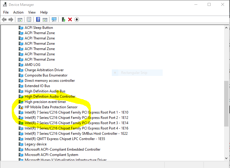The height and width of the screenshot is (168, 230).
Task: Click the icon beside QM77 Express Chipset LPC Controller
Action: pos(21,139)
